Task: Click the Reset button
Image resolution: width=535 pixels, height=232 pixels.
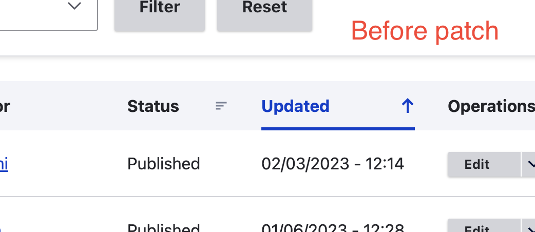Action: [x=264, y=15]
